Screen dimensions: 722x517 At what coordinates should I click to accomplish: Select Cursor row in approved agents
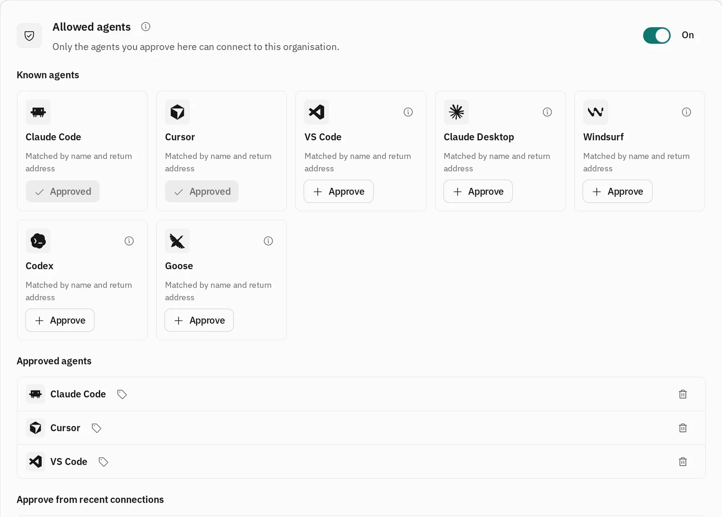[361, 428]
